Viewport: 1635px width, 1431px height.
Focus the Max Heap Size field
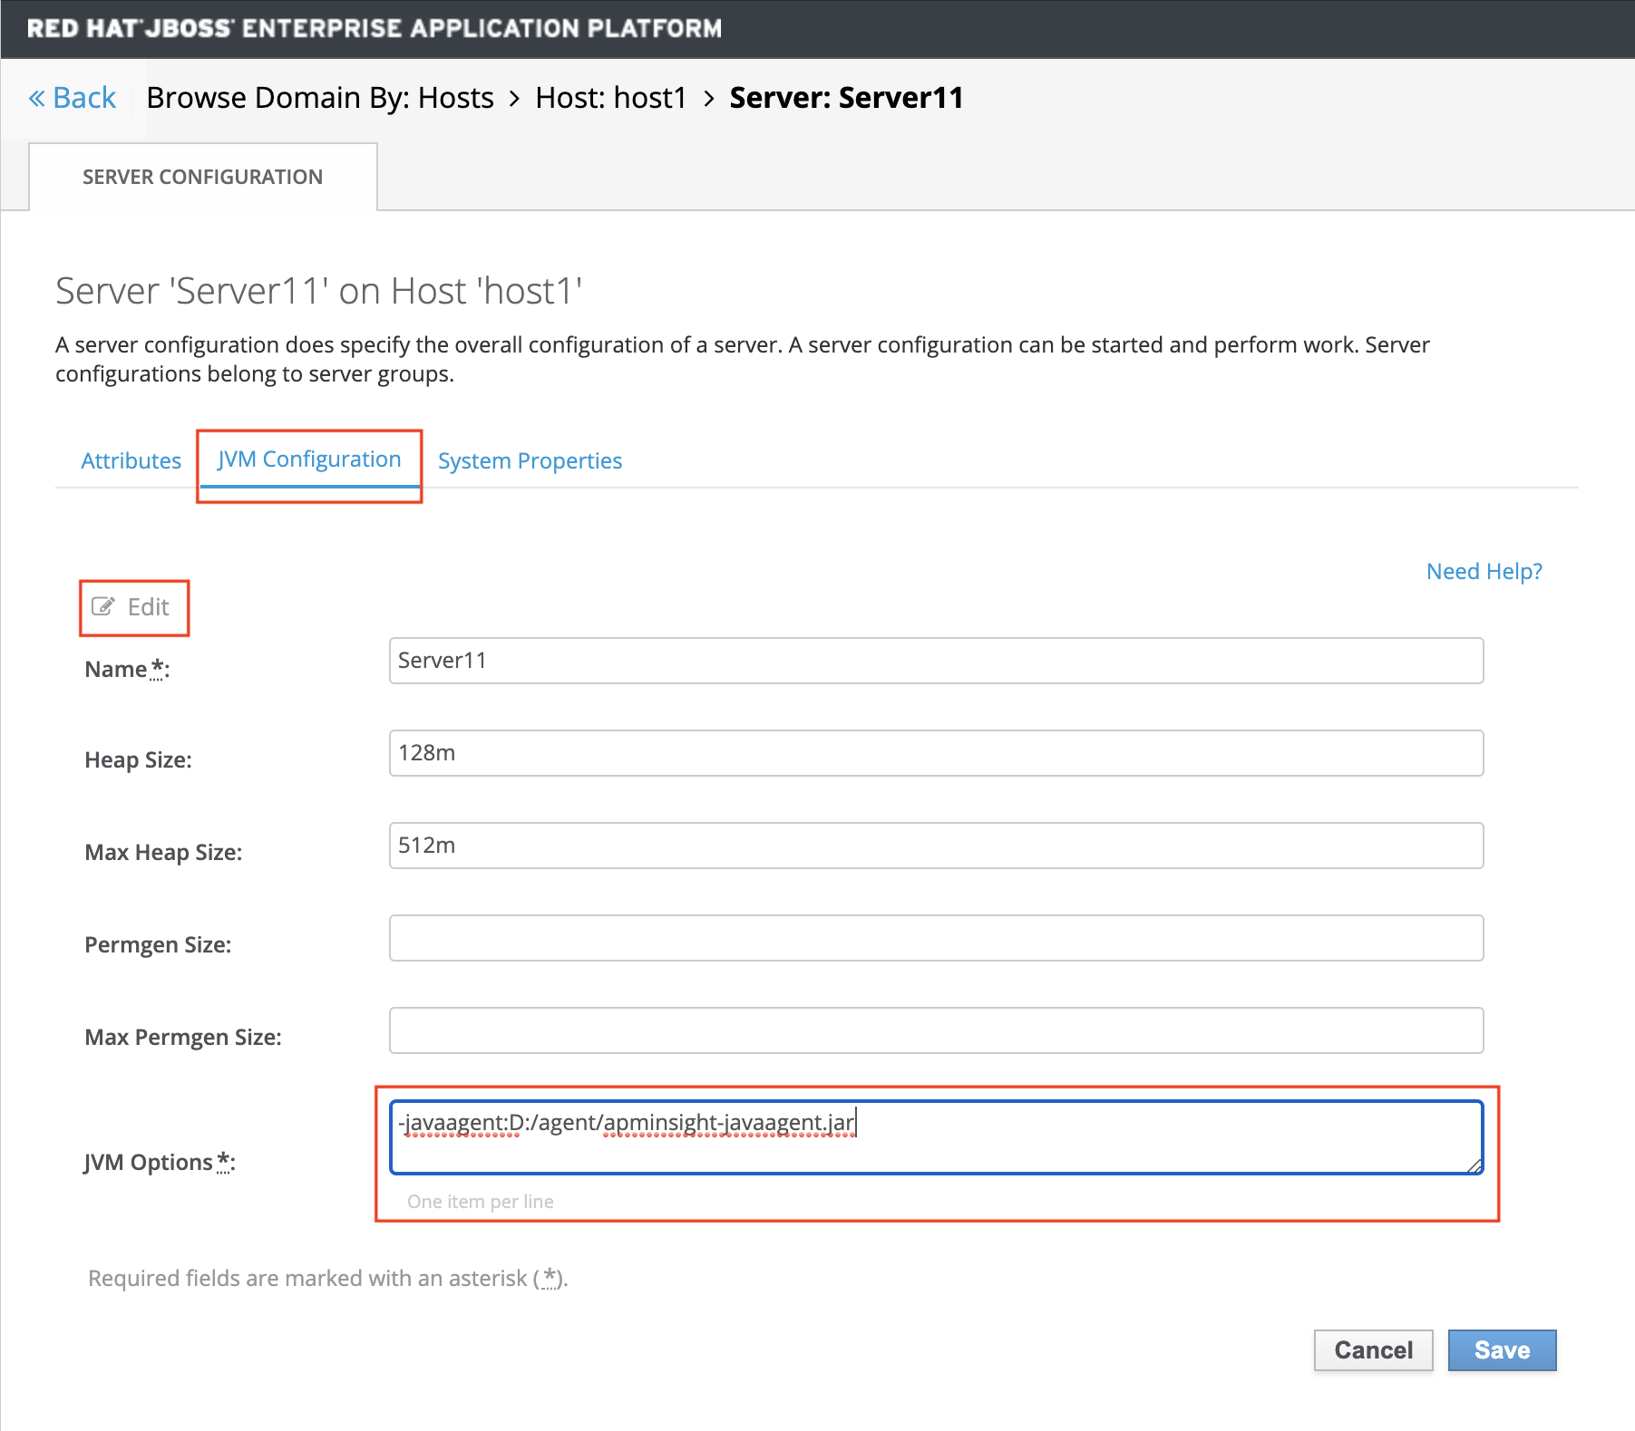click(937, 846)
